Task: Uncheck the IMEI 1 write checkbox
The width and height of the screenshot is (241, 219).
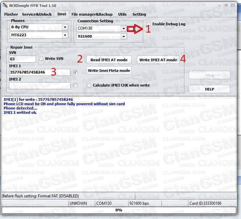Action: 75,72
